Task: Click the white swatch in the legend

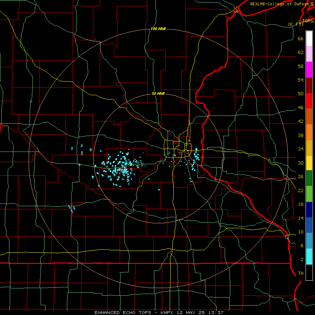Action: click(x=309, y=38)
